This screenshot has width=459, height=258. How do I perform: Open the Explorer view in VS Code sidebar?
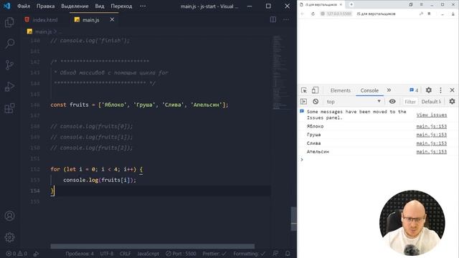click(x=9, y=22)
